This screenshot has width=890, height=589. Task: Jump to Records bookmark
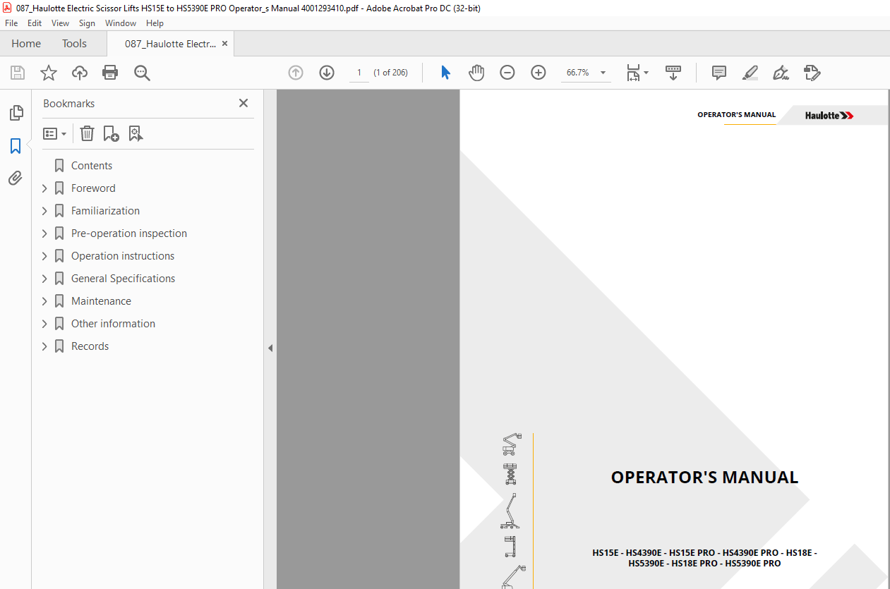(90, 346)
